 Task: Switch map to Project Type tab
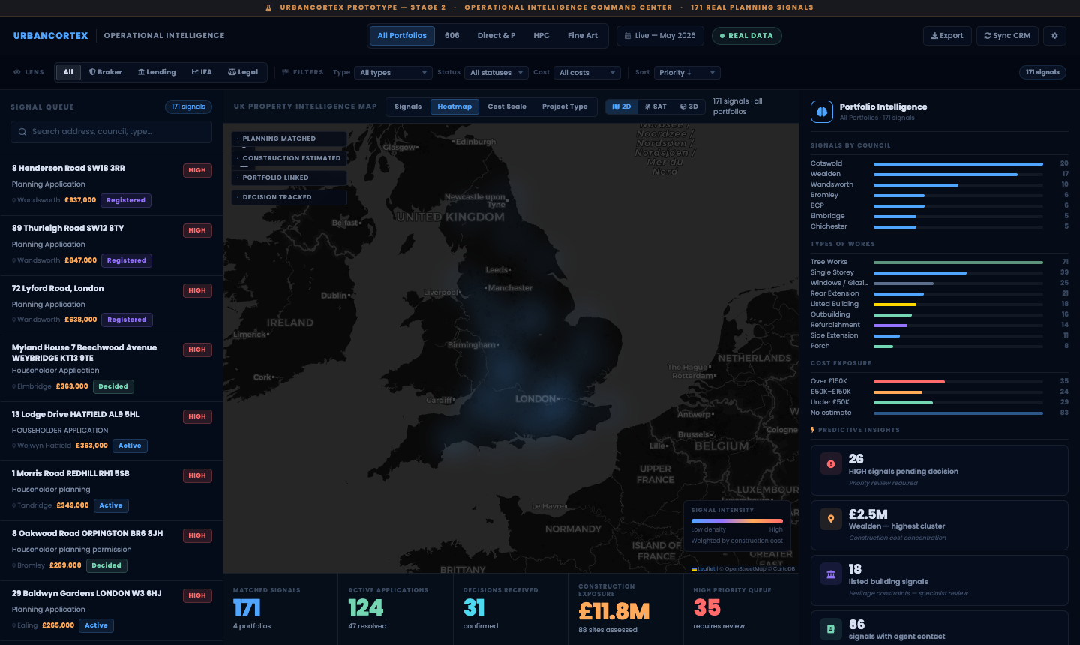click(565, 106)
